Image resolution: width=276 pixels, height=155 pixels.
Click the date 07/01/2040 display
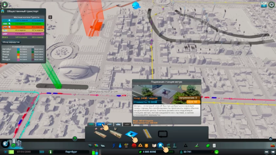[x=24, y=152]
